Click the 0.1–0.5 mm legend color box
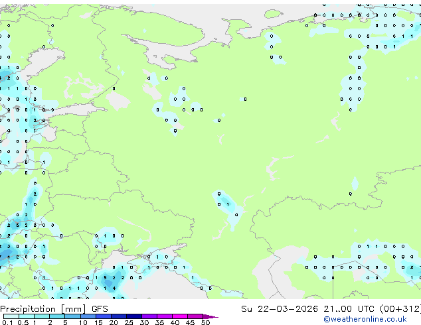 pos(11,316)
